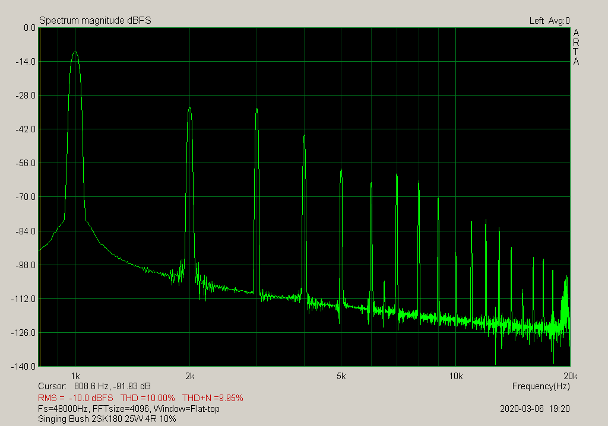Click the -84.0 y-axis label
Screen dimensions: 608x426
pyautogui.click(x=26, y=231)
